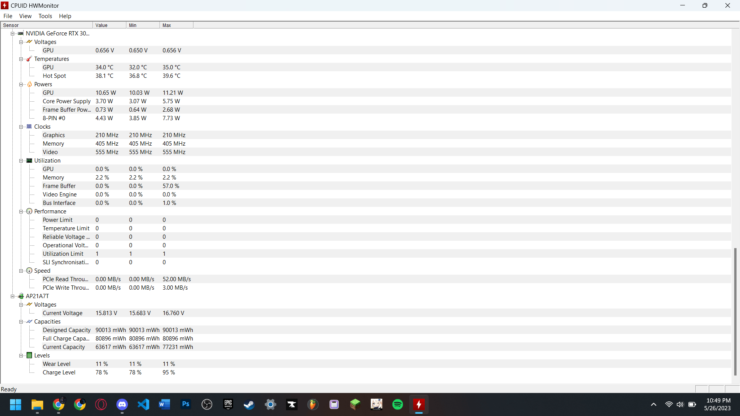Click the NVIDIA GeForce RTX GPU device icon
The height and width of the screenshot is (416, 740).
point(21,34)
